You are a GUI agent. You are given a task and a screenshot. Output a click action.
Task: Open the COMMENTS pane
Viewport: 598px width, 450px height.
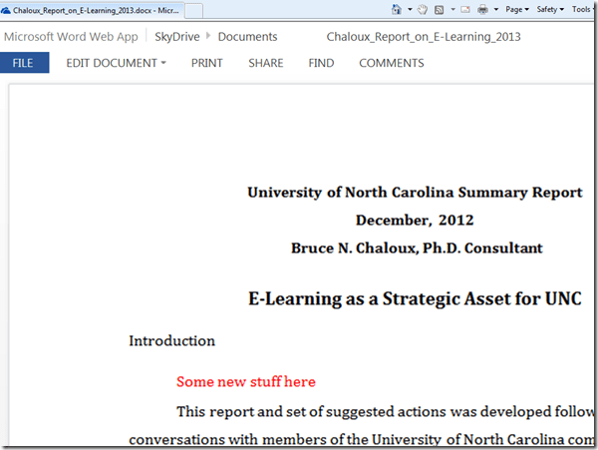pyautogui.click(x=391, y=63)
